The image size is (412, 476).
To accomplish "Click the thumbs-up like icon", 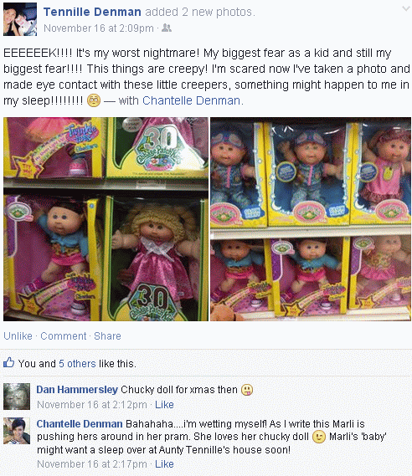I will 9,362.
